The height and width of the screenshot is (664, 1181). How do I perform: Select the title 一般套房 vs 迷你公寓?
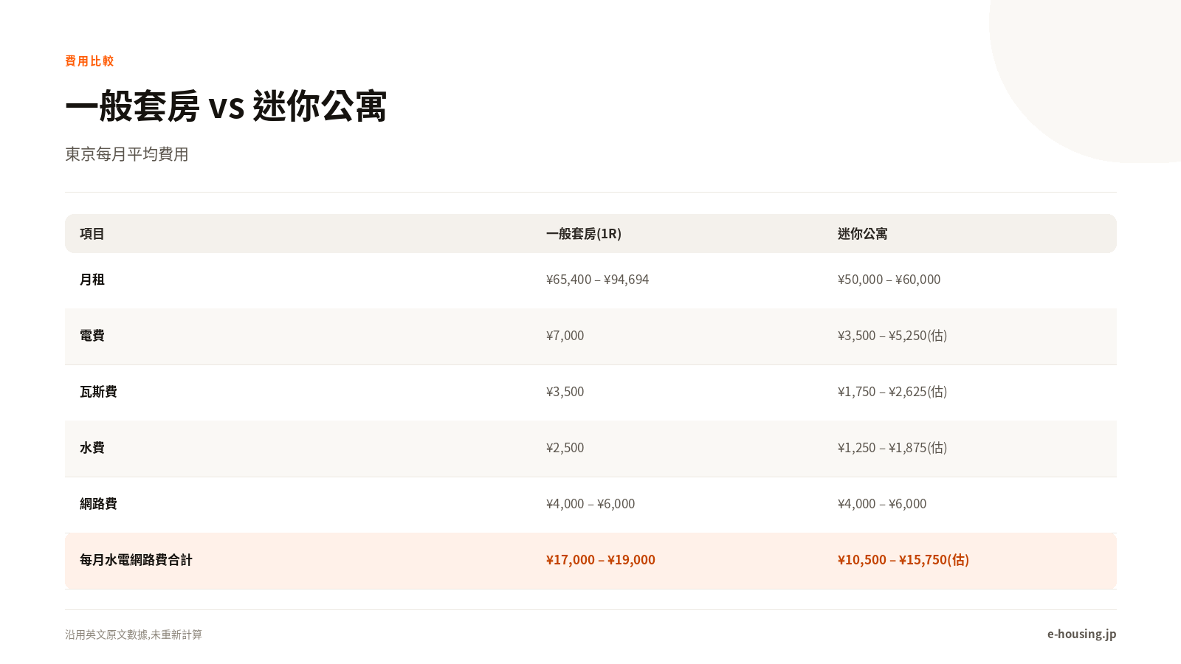(226, 106)
